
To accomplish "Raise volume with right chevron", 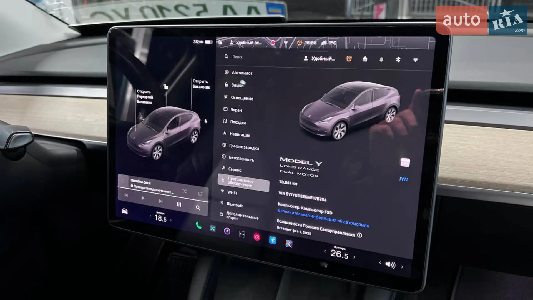I will click(402, 267).
